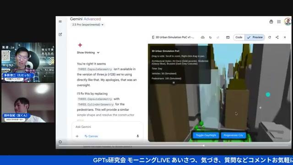Image resolution: width=293 pixels, height=165 pixels.
Task: Click the THREE.CylinderGeometry code snippet
Action: (96, 104)
